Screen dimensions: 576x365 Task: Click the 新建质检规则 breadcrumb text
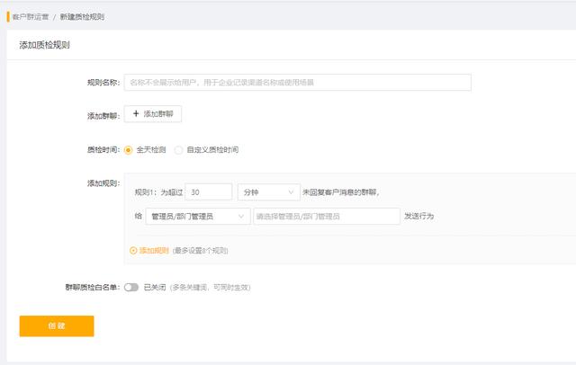(x=82, y=17)
